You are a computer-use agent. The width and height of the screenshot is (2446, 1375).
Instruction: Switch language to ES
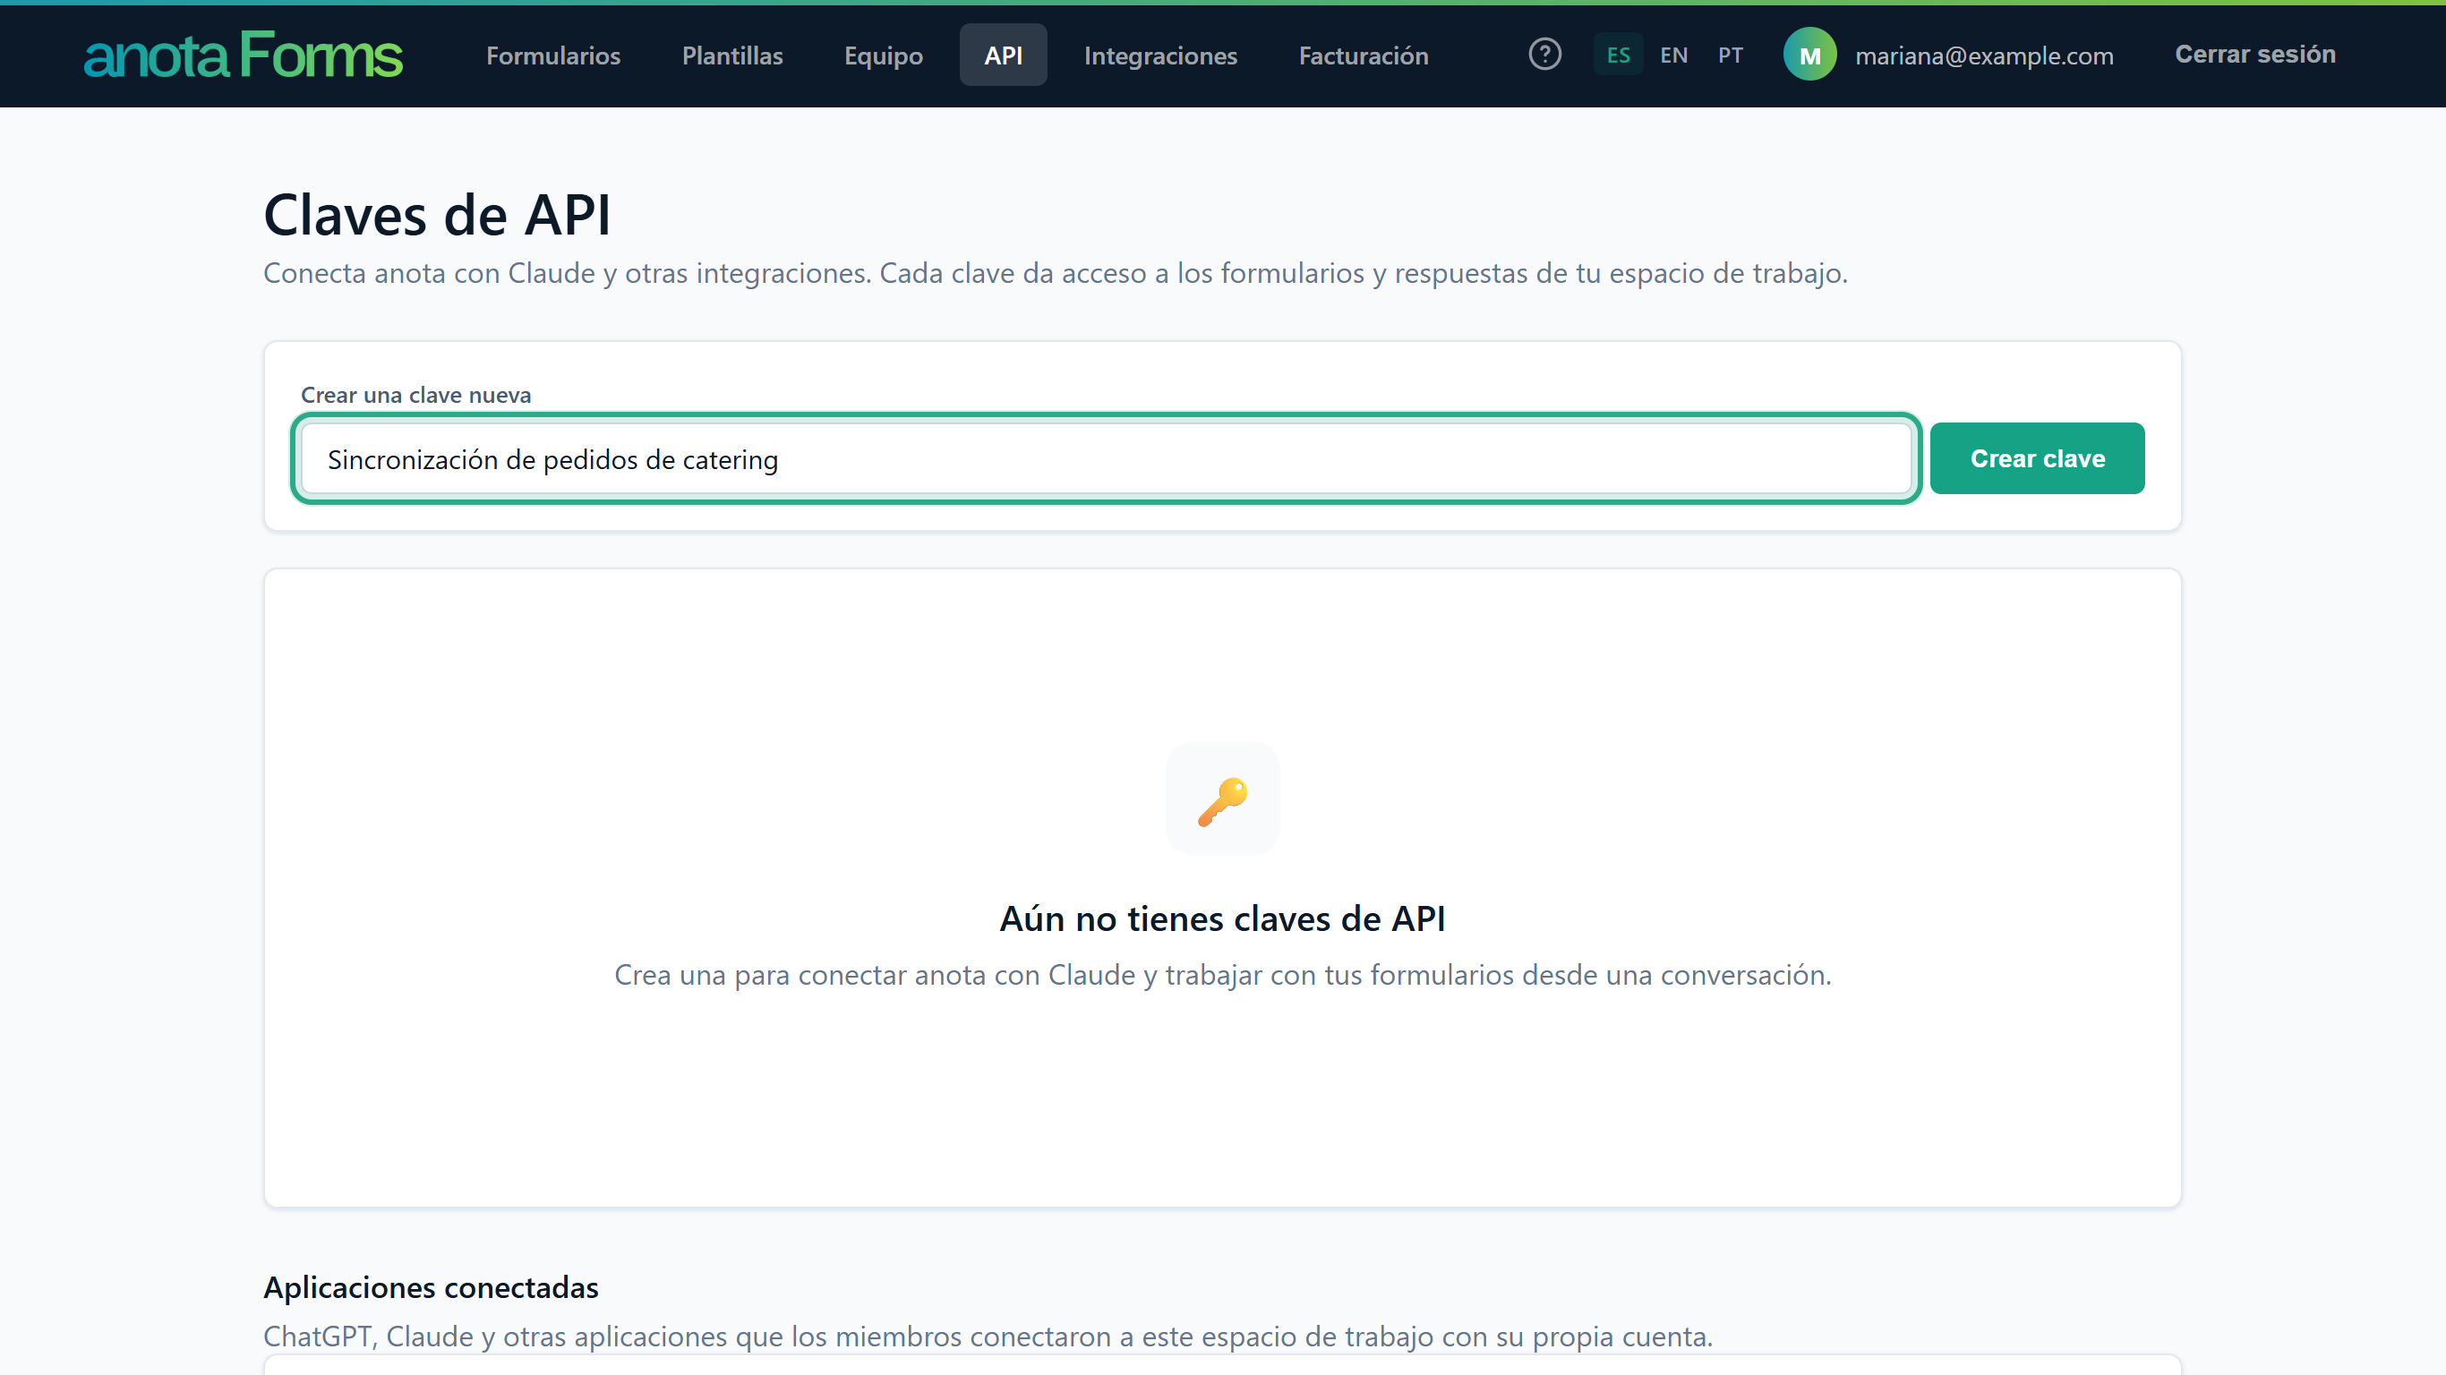tap(1618, 56)
